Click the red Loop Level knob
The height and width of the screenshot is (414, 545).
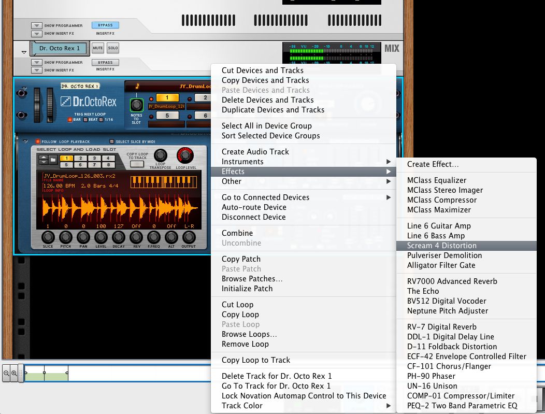pyautogui.click(x=185, y=155)
